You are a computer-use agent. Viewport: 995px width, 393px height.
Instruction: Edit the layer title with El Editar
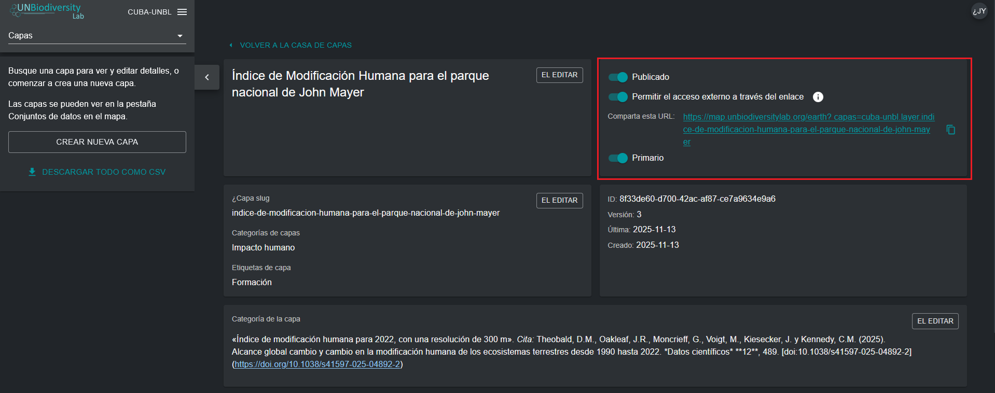(x=559, y=75)
